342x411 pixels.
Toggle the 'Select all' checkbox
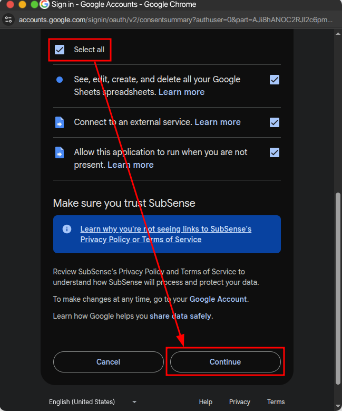(60, 50)
